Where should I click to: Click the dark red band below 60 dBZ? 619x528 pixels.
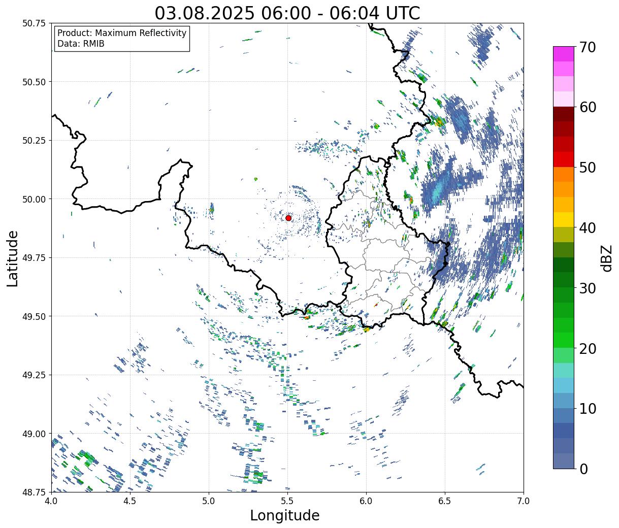pos(563,114)
